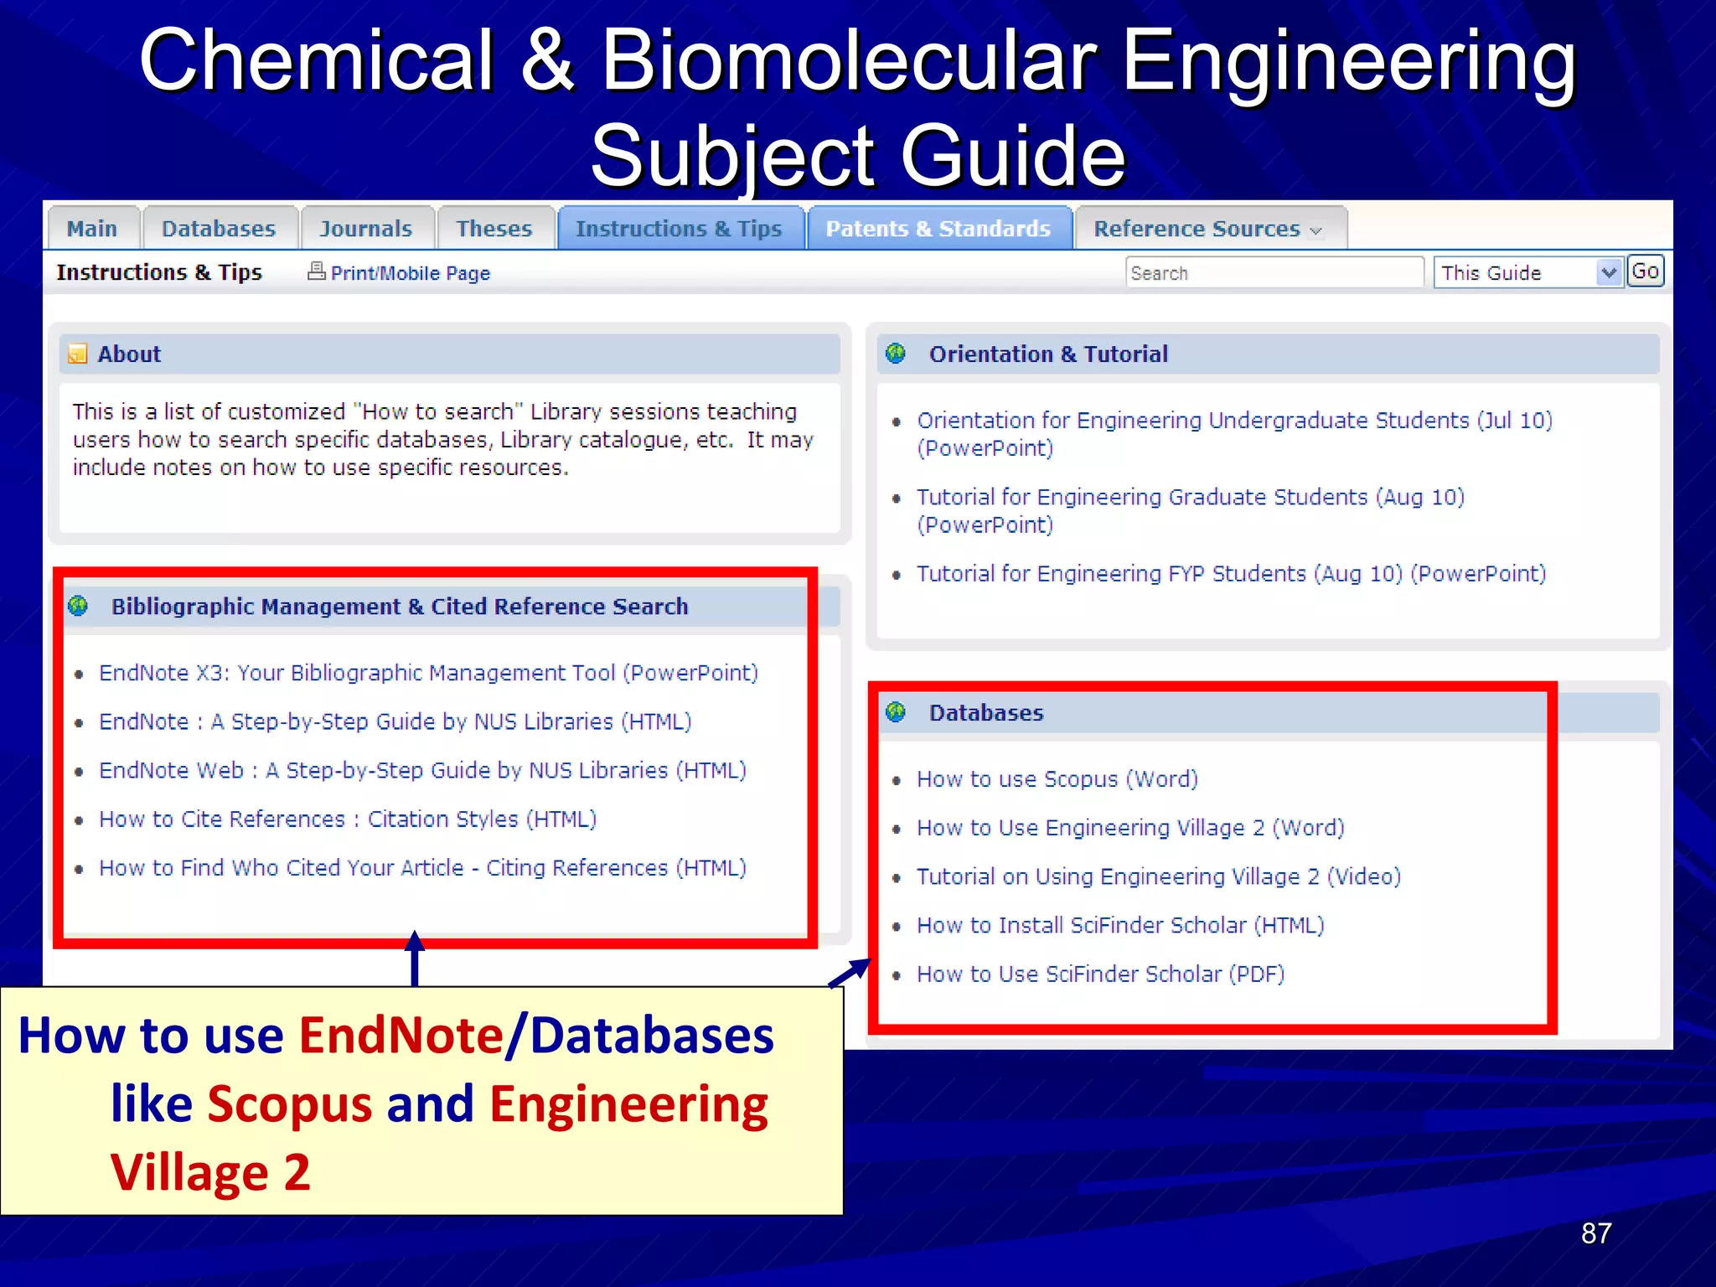Open EndNote X3 Bibliographic Management Tool link
Screen dimensions: 1716x1287
428,673
